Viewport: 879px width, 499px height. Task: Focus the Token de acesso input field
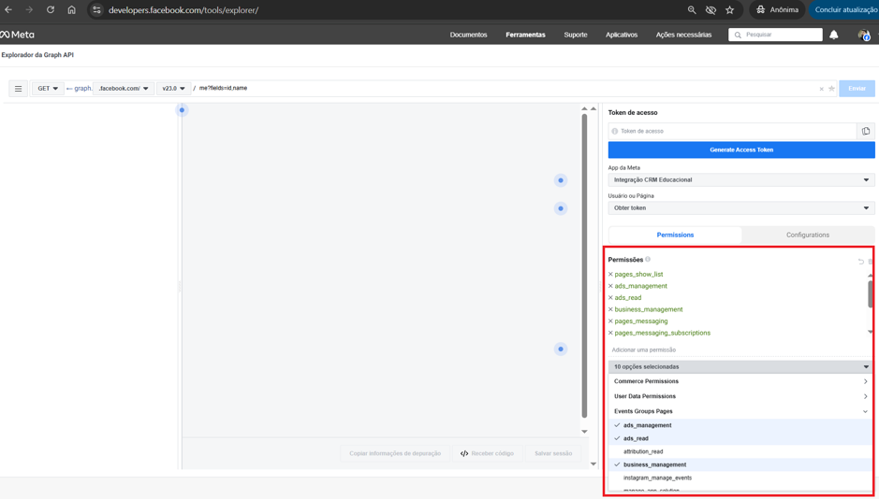click(733, 131)
